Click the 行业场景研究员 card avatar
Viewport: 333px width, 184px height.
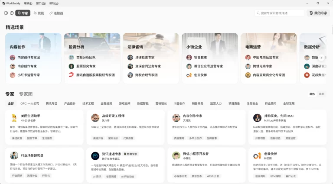click(14, 155)
